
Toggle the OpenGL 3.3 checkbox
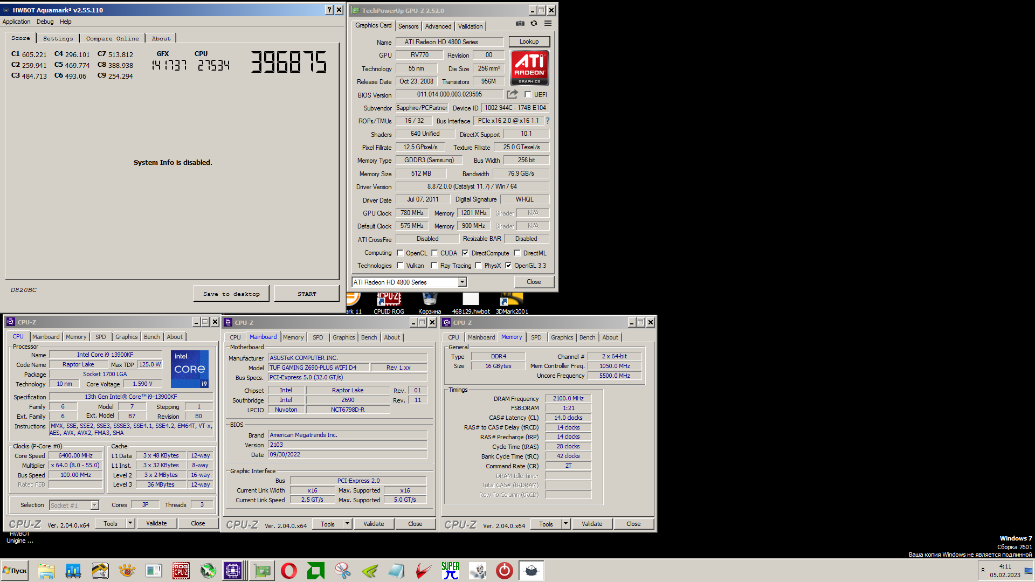point(508,265)
